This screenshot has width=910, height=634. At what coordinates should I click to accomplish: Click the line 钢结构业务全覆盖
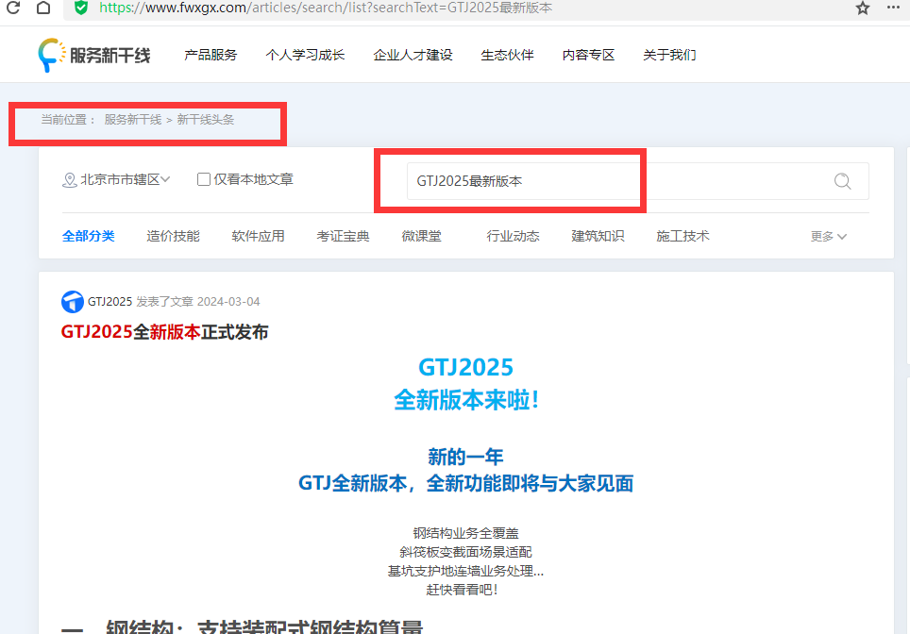(x=465, y=533)
